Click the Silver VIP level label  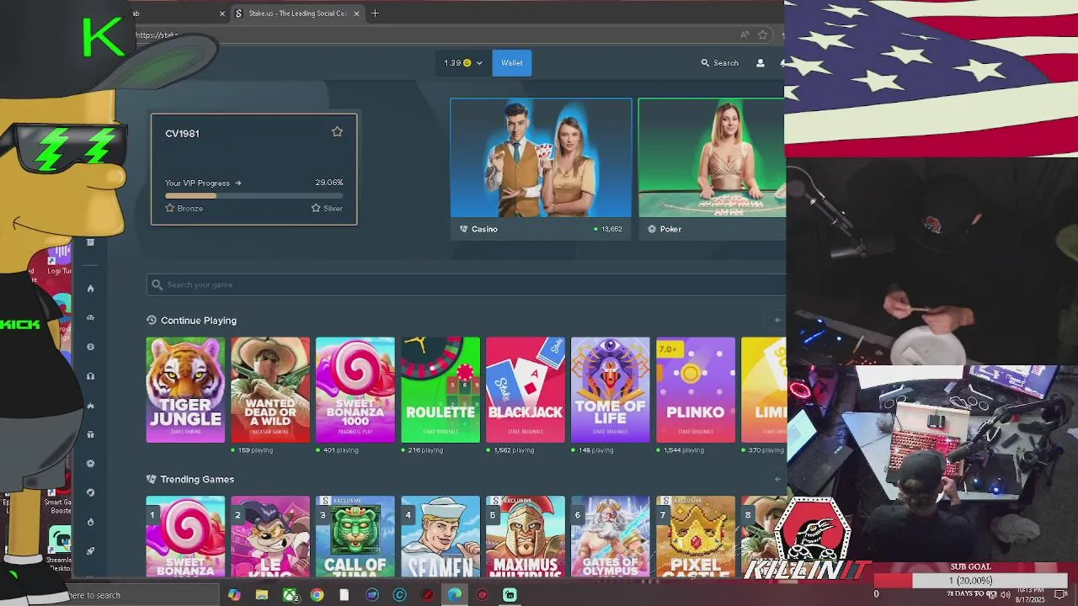tap(327, 208)
